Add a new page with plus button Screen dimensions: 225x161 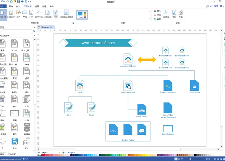click(63, 153)
